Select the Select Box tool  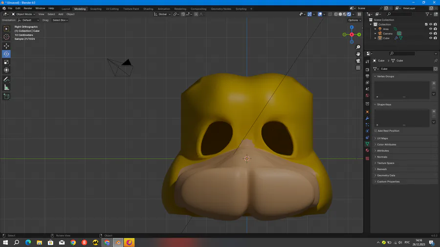coord(6,29)
